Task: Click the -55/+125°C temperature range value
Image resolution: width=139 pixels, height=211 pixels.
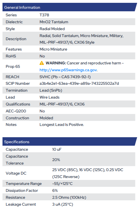Action: pyautogui.click(x=62, y=184)
